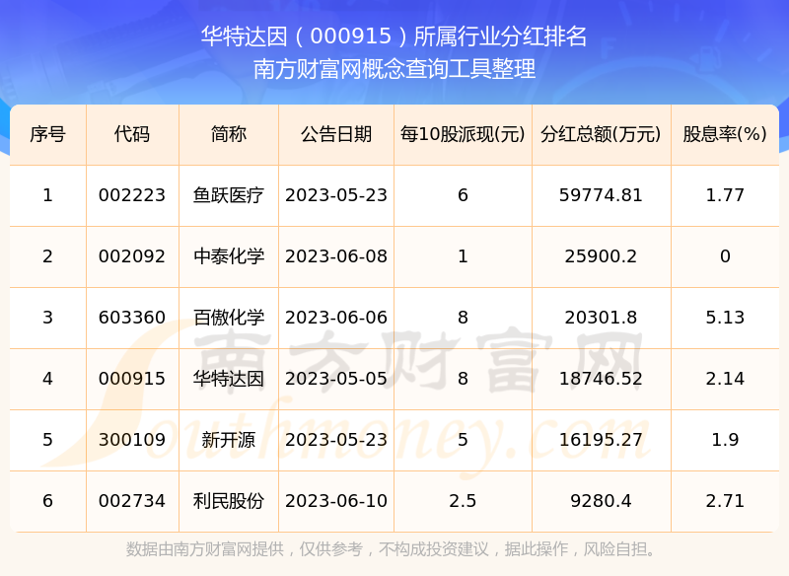Click the date 2023-06-10
The image size is (789, 576).
[x=336, y=501]
